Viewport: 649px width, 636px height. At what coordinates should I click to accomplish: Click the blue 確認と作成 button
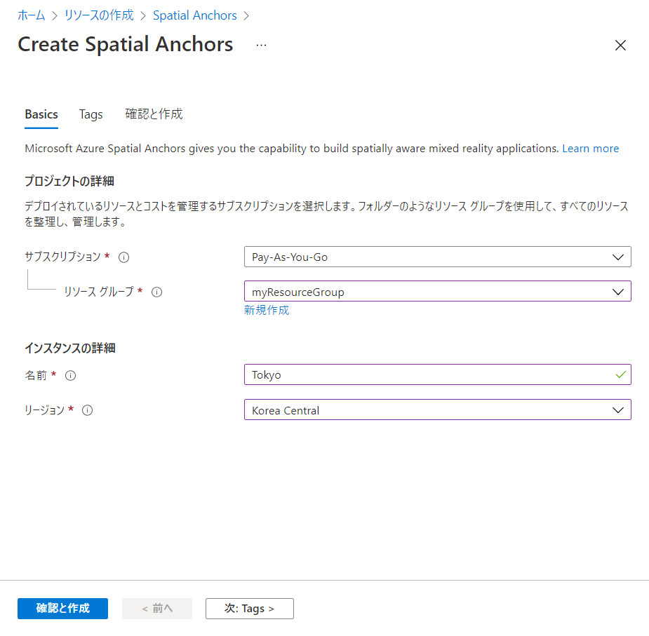coord(63,608)
